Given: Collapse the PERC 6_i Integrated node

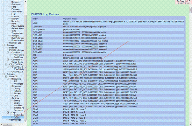Looking at the screenshot, I should click(x=6, y=50).
